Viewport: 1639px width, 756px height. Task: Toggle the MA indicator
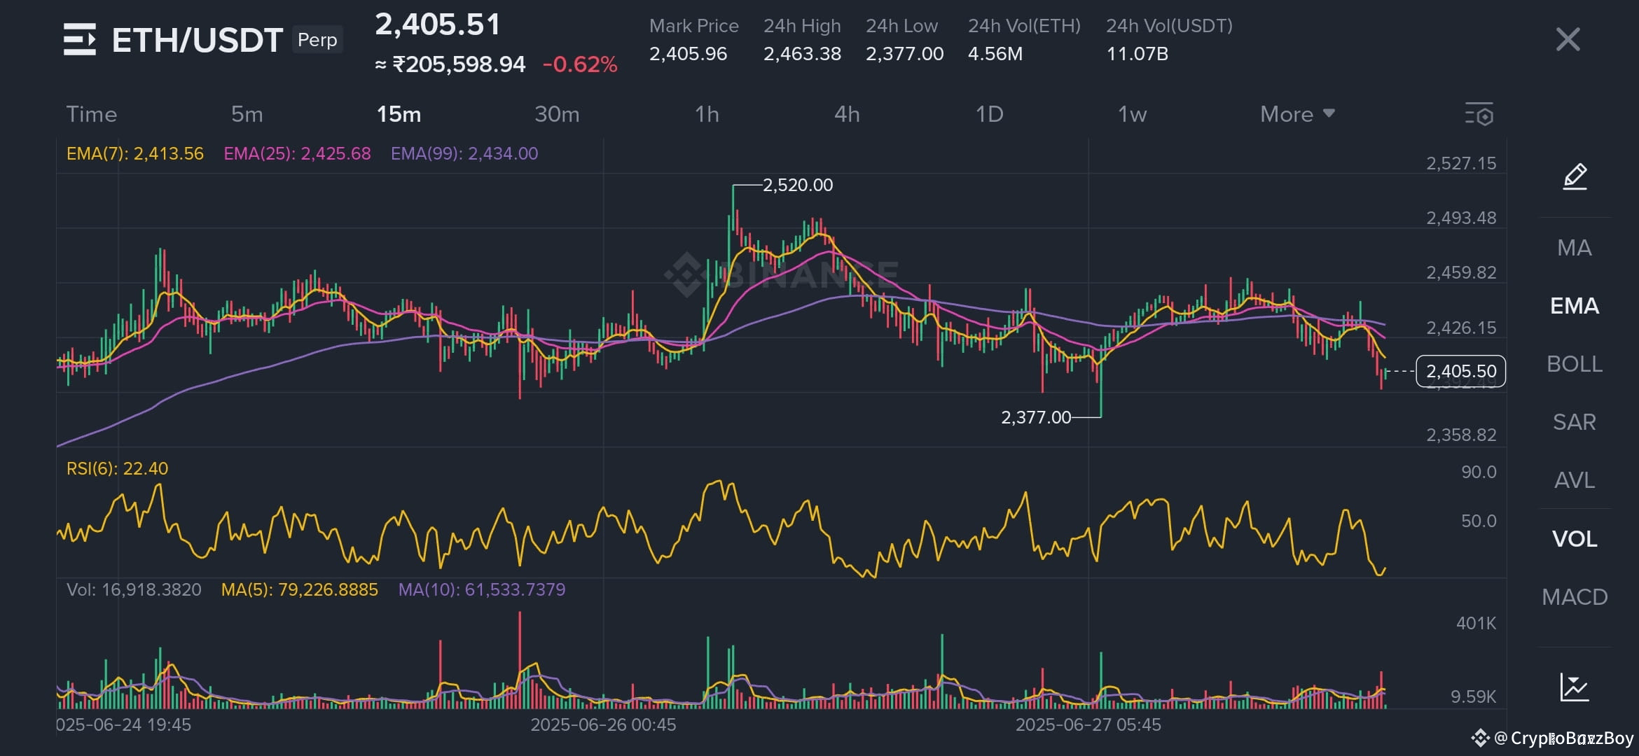(1575, 248)
